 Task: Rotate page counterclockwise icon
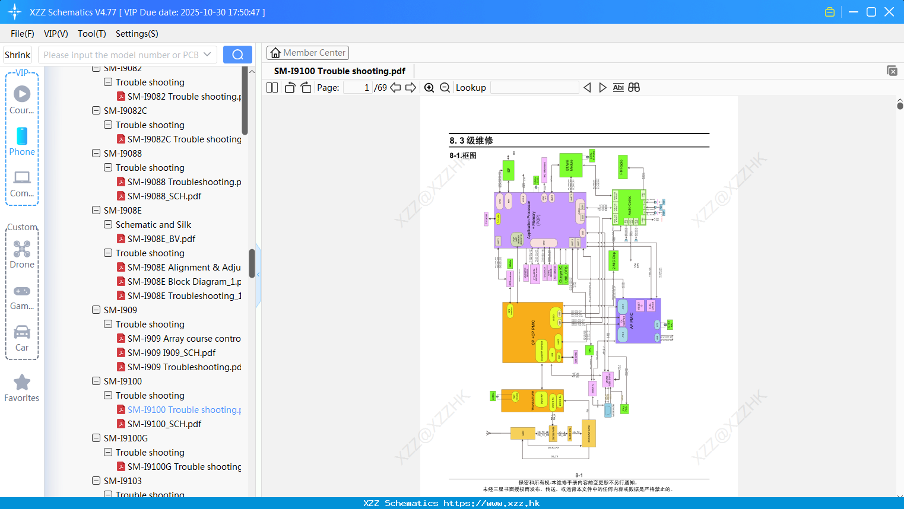290,87
